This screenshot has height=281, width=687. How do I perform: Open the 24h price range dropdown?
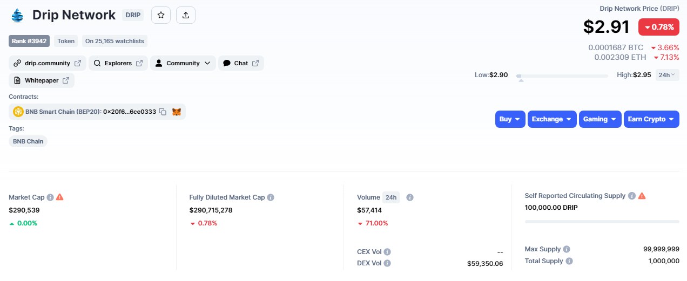click(x=667, y=75)
